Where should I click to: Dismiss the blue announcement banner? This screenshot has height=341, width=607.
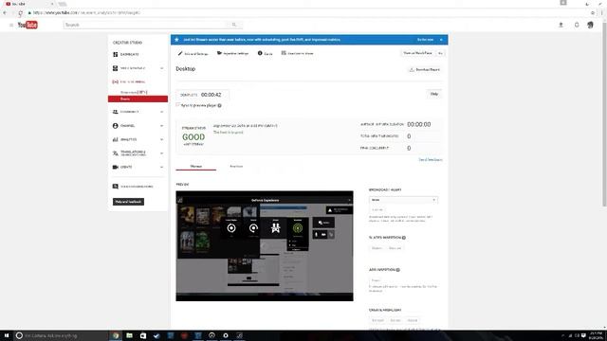[x=441, y=40]
